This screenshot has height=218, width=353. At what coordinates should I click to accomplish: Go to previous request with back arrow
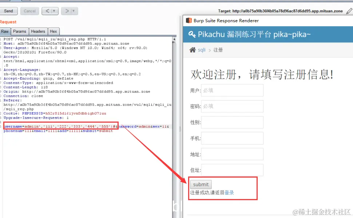point(47,11)
